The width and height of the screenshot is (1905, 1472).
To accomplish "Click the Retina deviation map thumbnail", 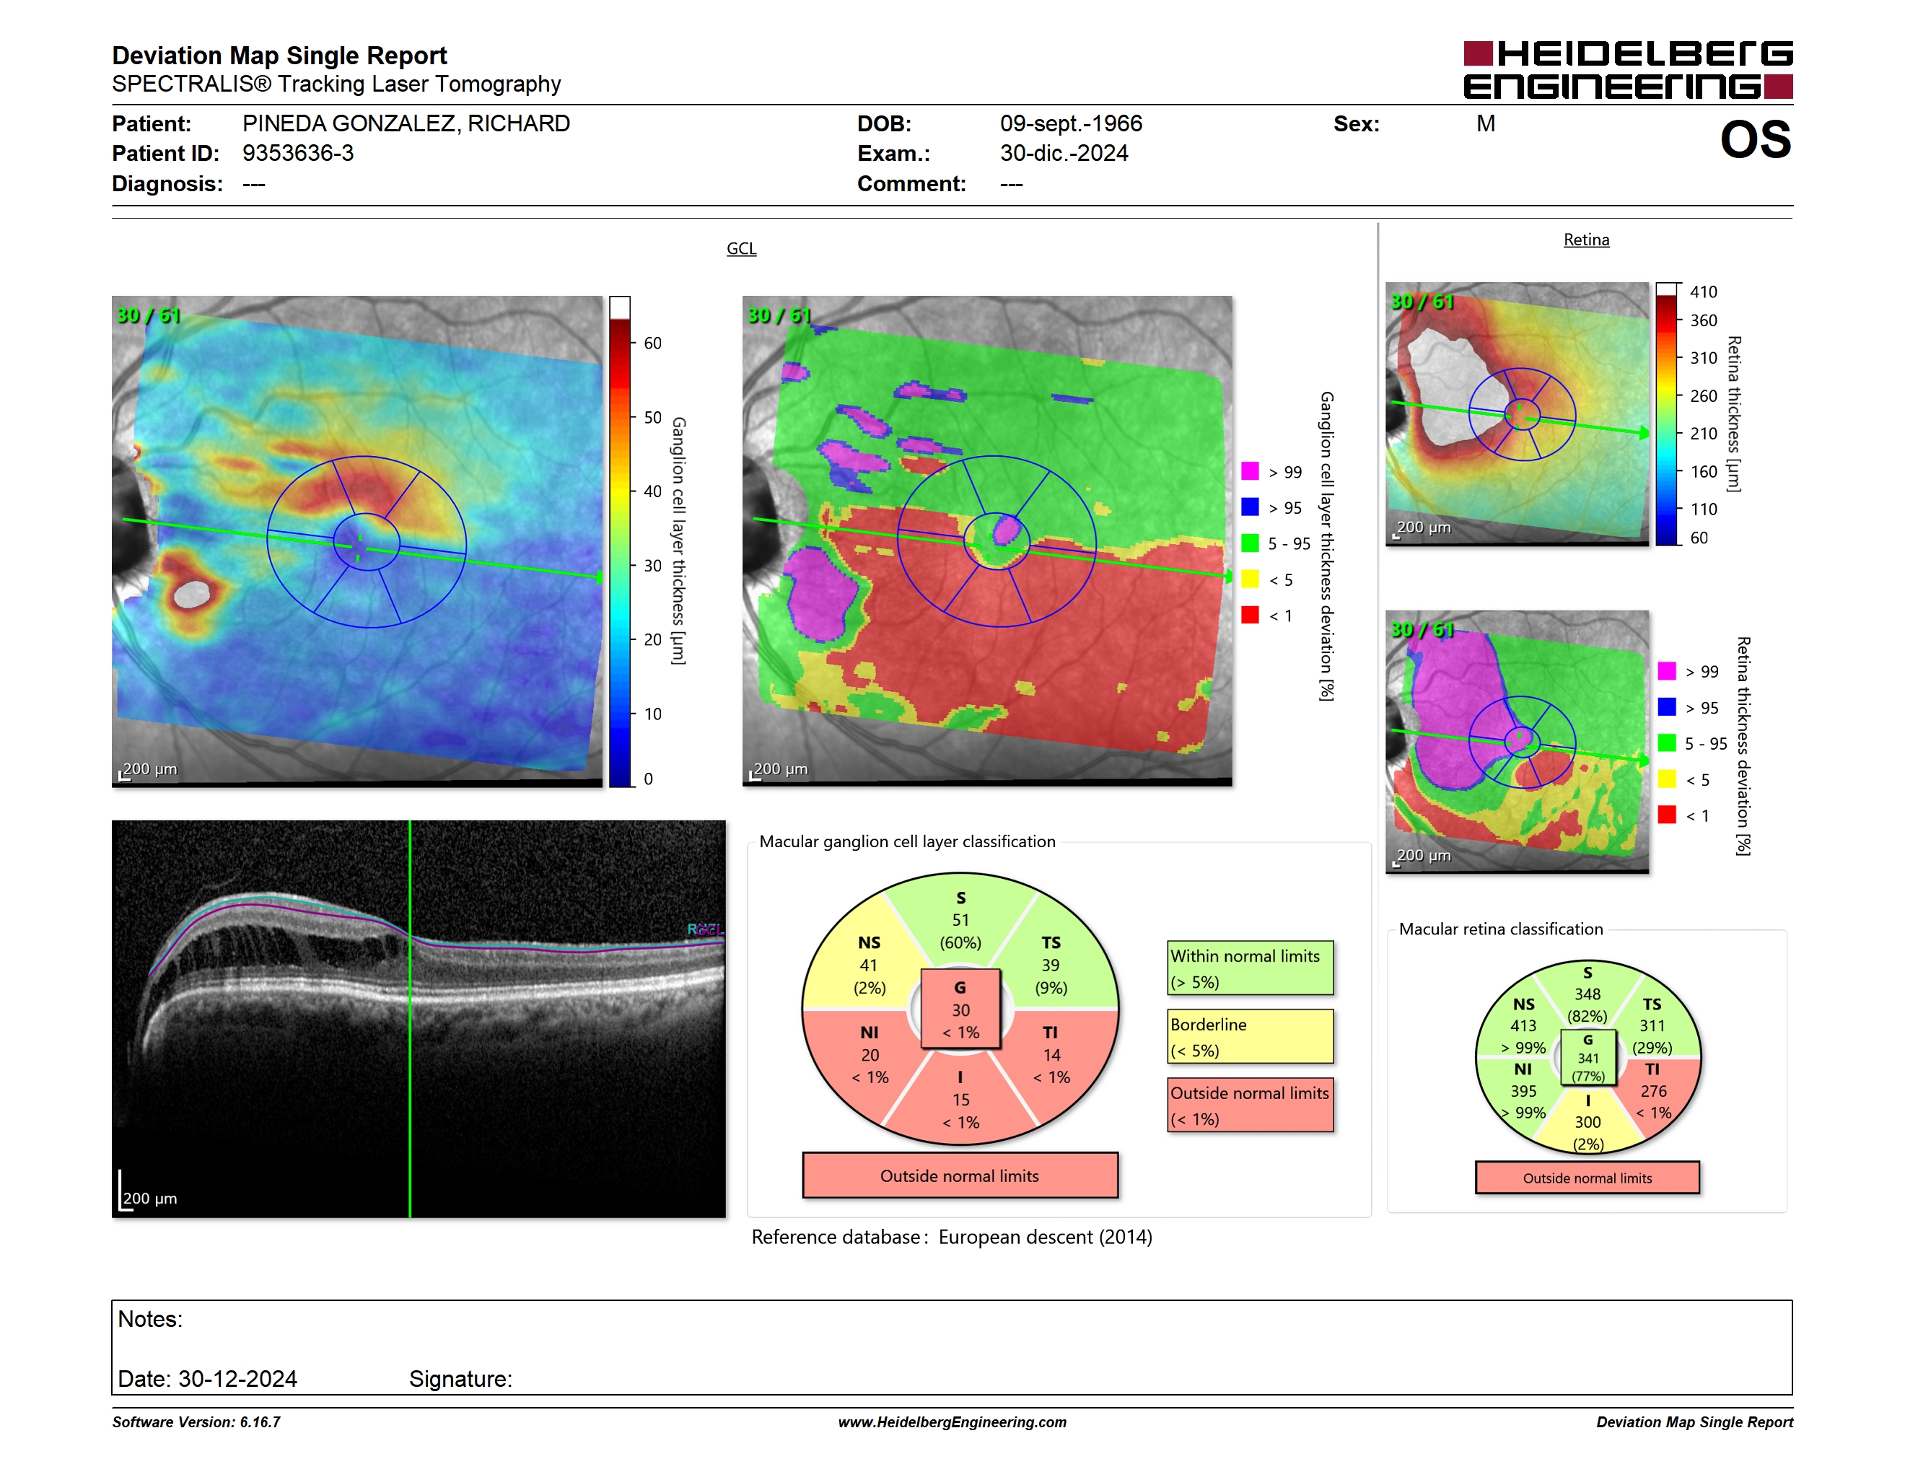I will point(1517,741).
